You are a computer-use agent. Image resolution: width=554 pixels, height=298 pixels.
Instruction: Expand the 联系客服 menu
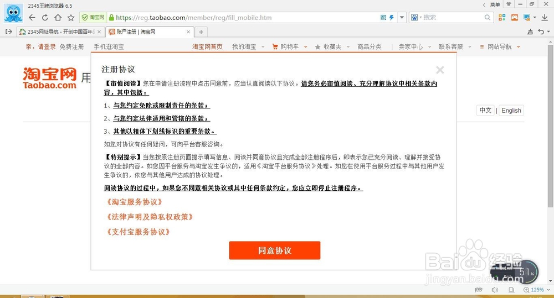click(x=455, y=46)
